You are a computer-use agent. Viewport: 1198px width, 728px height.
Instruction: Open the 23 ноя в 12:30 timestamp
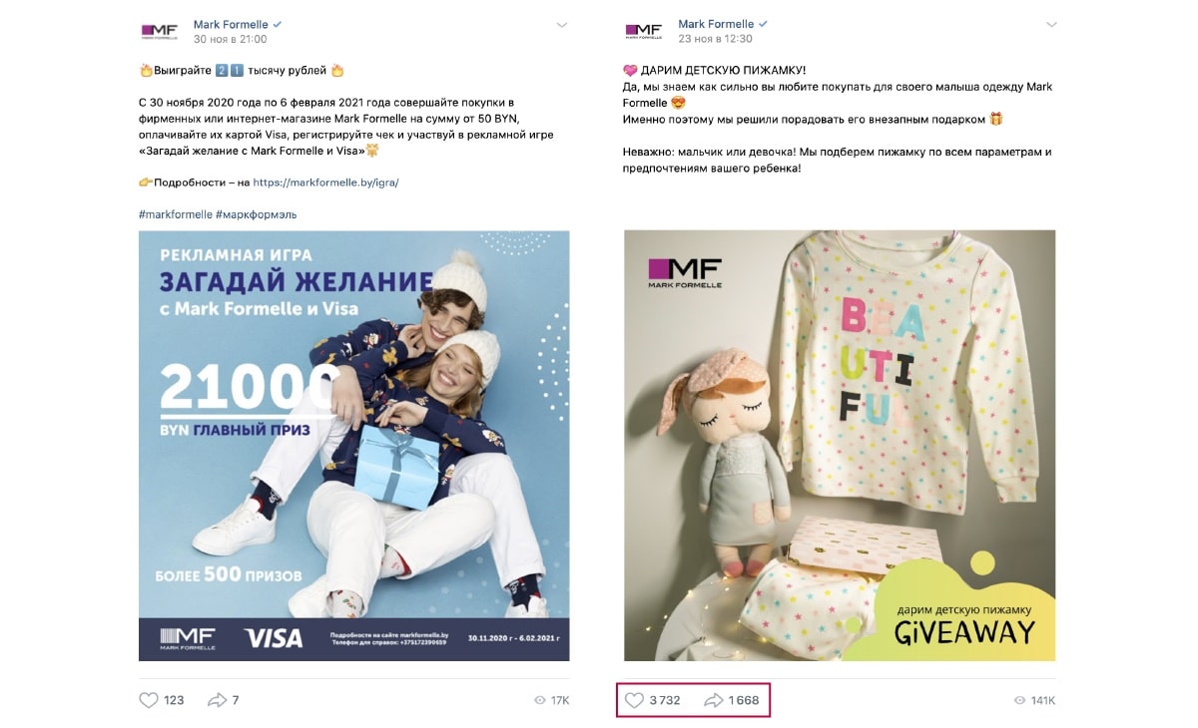click(x=715, y=39)
